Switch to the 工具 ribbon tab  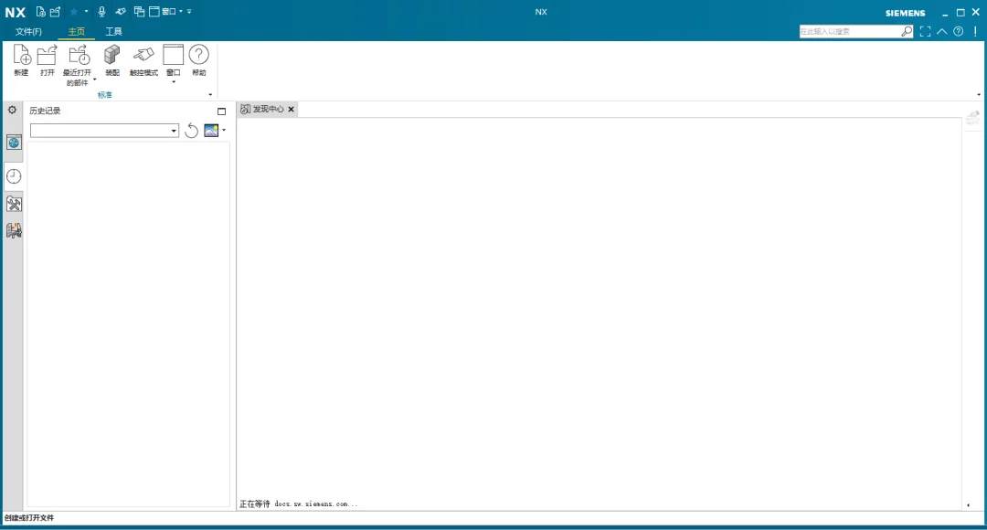(x=113, y=31)
